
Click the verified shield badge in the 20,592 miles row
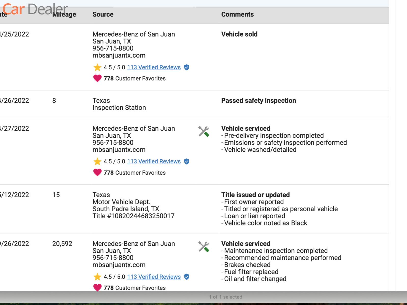186,277
